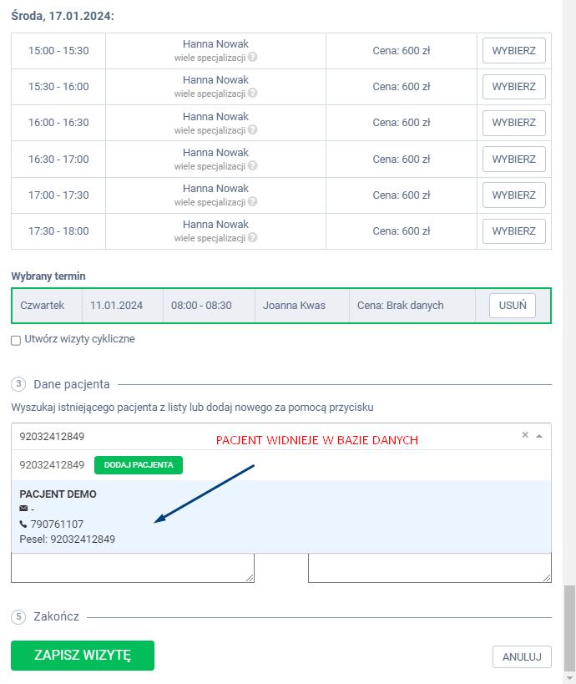576x684 pixels.
Task: Clear the patient search field with X
Action: coord(525,435)
